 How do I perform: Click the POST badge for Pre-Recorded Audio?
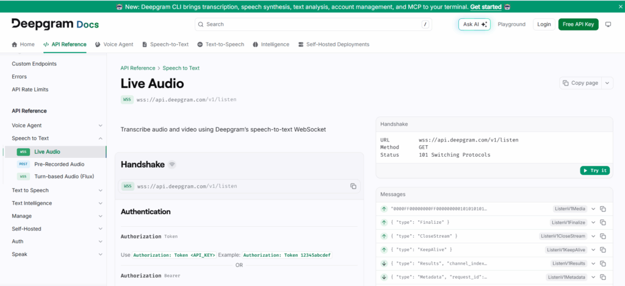(x=24, y=164)
